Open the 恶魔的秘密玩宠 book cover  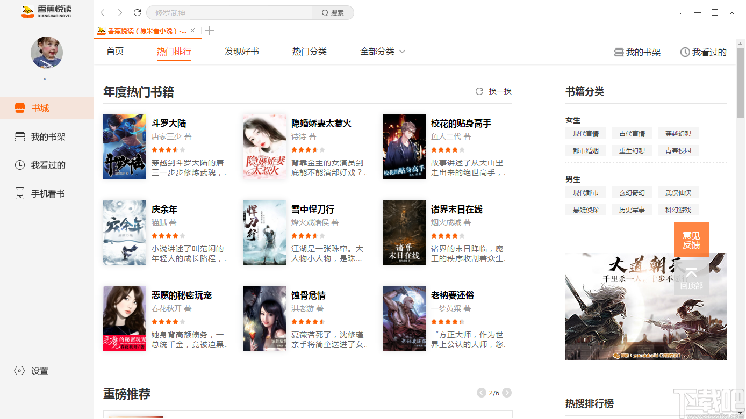click(125, 319)
